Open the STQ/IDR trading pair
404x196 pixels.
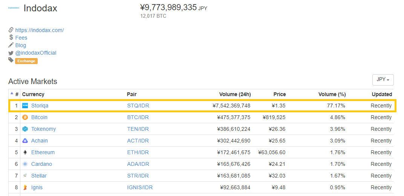[138, 106]
